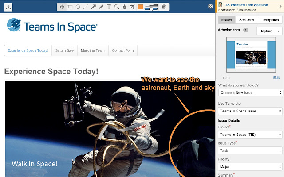The width and height of the screenshot is (284, 177).
Task: Expand the Capture button dropdown arrow
Action: [x=279, y=31]
